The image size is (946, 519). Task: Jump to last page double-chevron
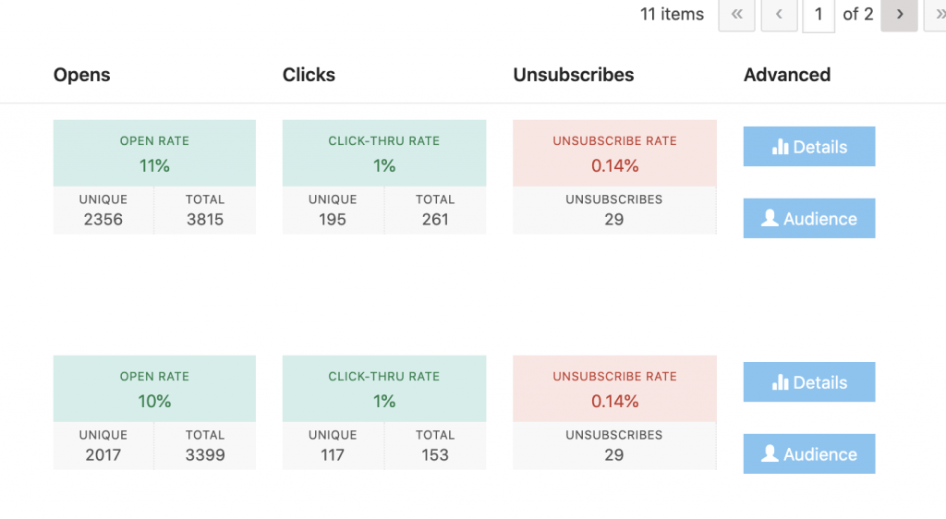pos(937,15)
